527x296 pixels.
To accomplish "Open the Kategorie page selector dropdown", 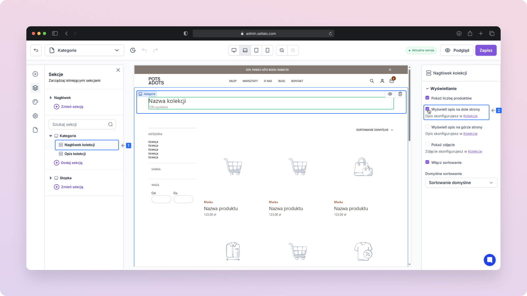I will click(84, 50).
